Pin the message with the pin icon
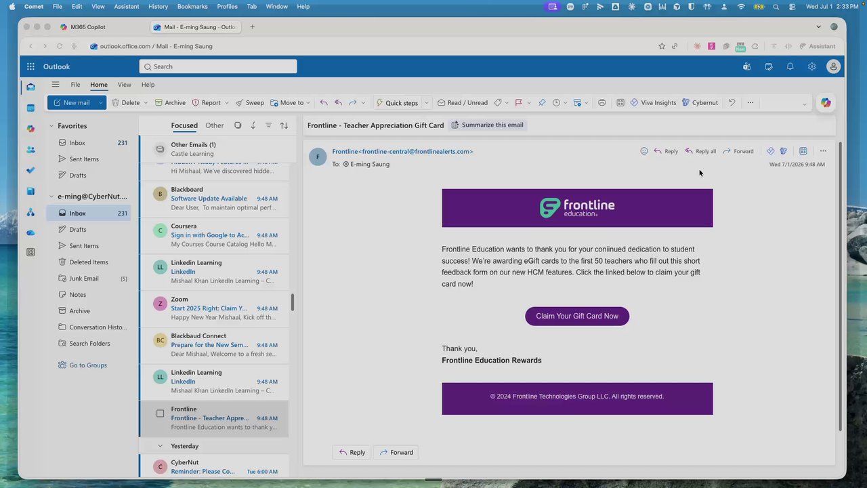The width and height of the screenshot is (867, 488). click(542, 102)
